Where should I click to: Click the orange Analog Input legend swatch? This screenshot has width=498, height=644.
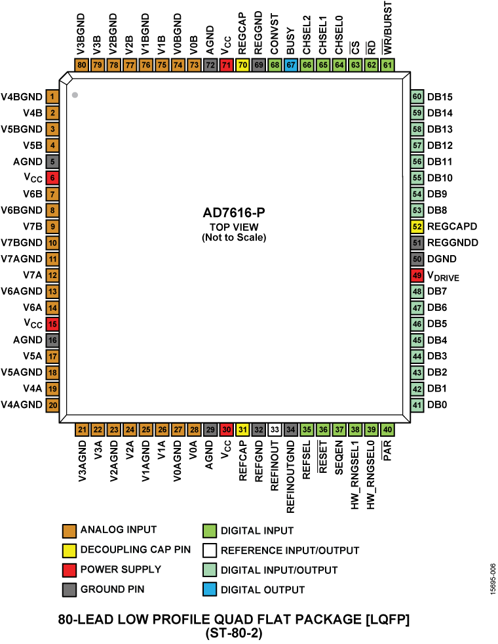point(69,531)
